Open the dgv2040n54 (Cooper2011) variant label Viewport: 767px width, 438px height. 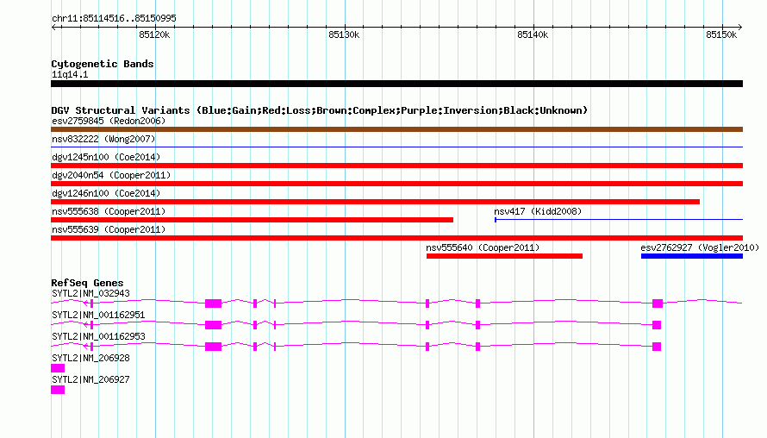pos(111,175)
